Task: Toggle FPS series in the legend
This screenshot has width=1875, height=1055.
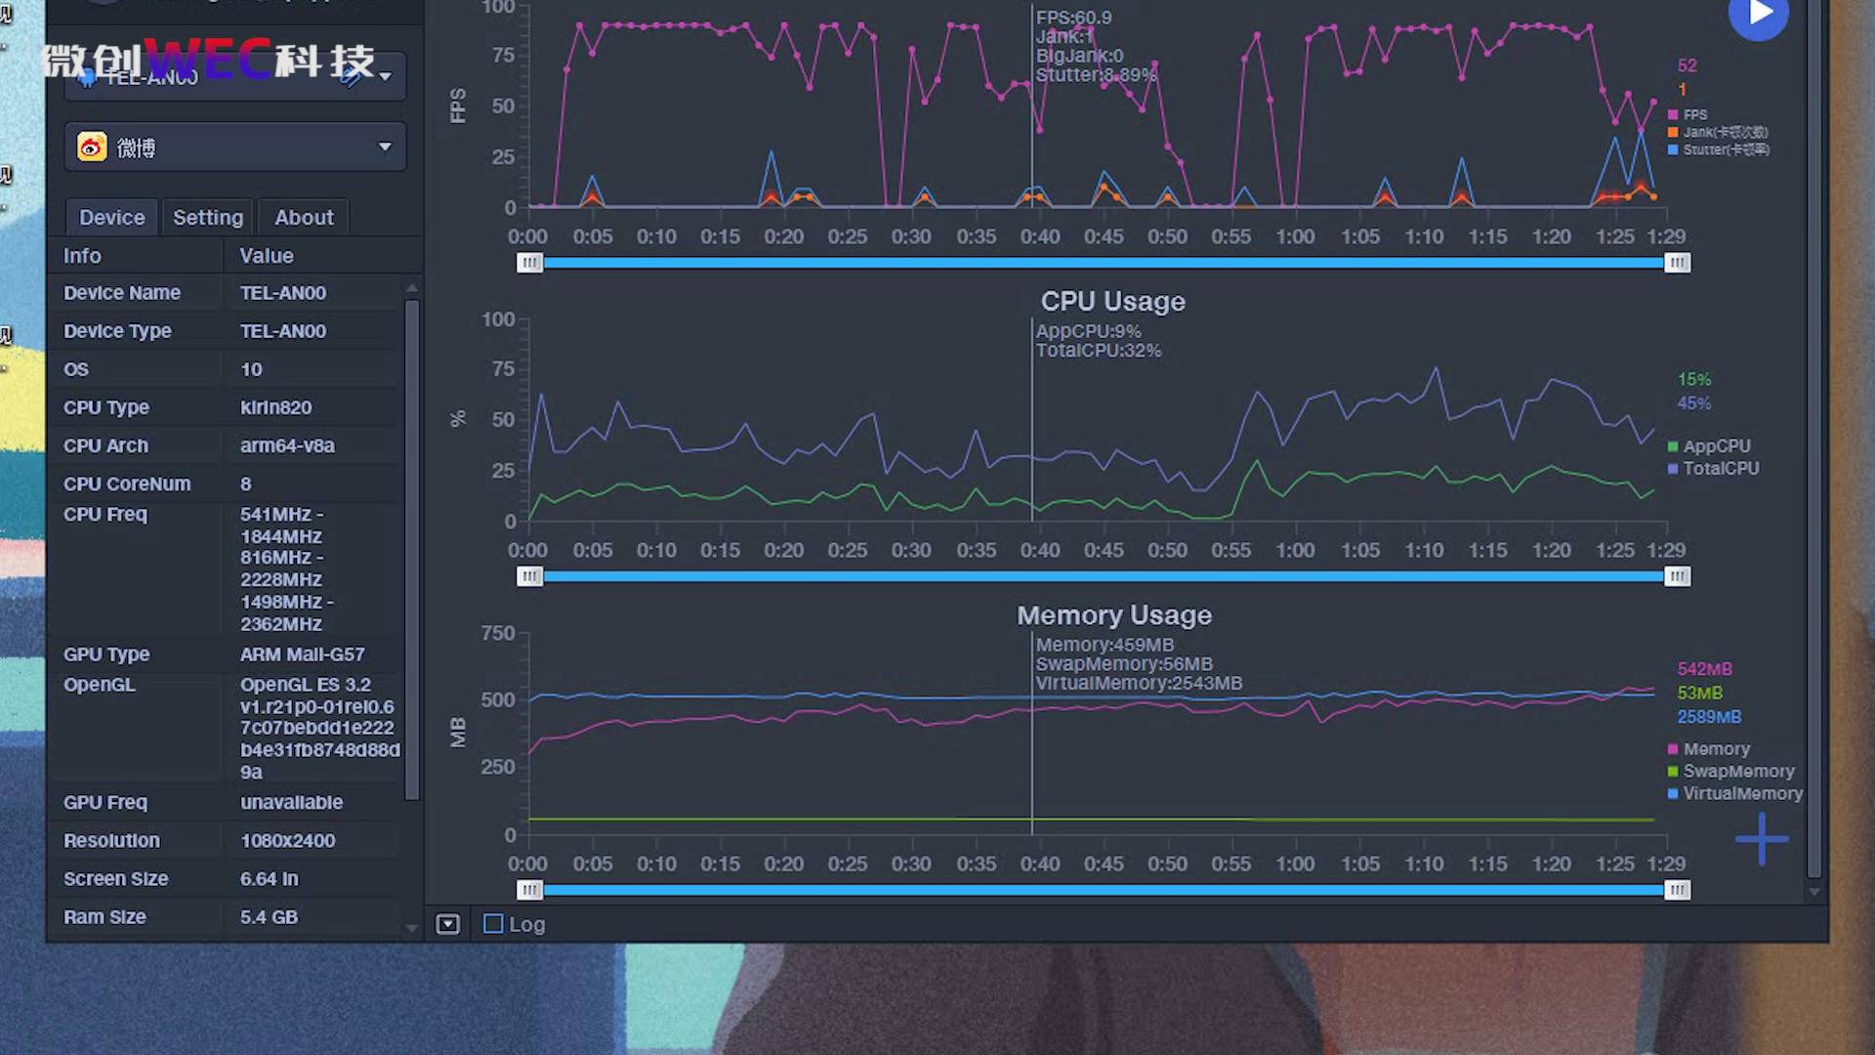Action: [x=1687, y=114]
